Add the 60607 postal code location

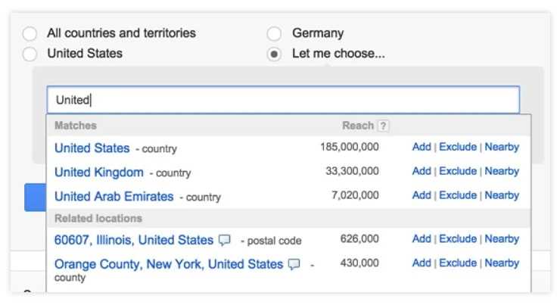click(x=422, y=239)
